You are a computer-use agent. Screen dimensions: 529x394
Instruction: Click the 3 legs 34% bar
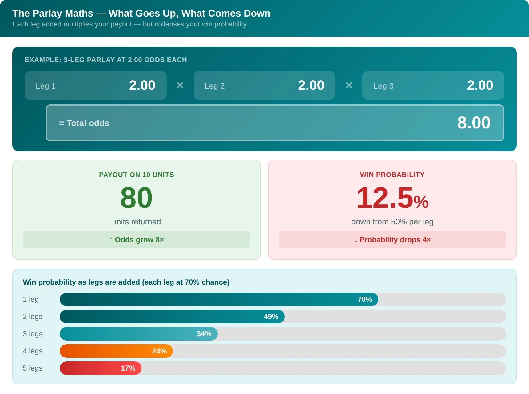pos(139,334)
